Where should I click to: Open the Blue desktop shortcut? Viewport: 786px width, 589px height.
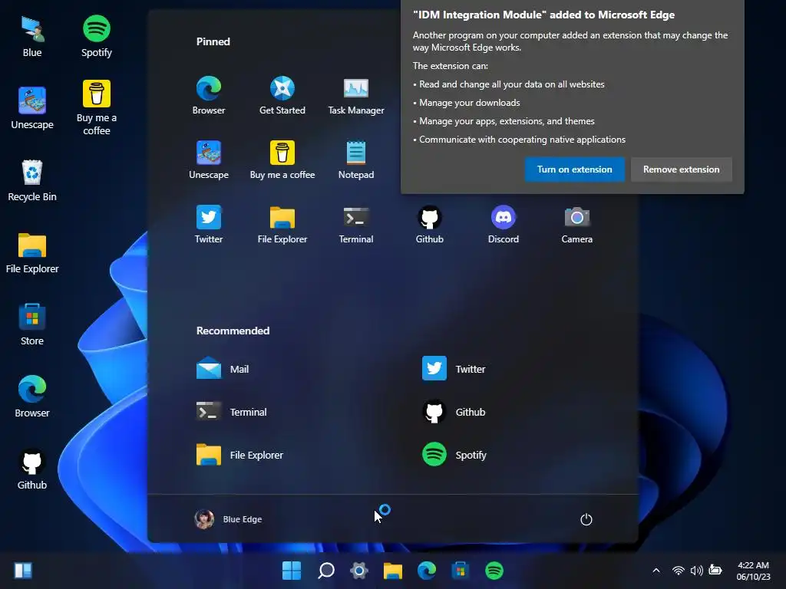(x=32, y=37)
